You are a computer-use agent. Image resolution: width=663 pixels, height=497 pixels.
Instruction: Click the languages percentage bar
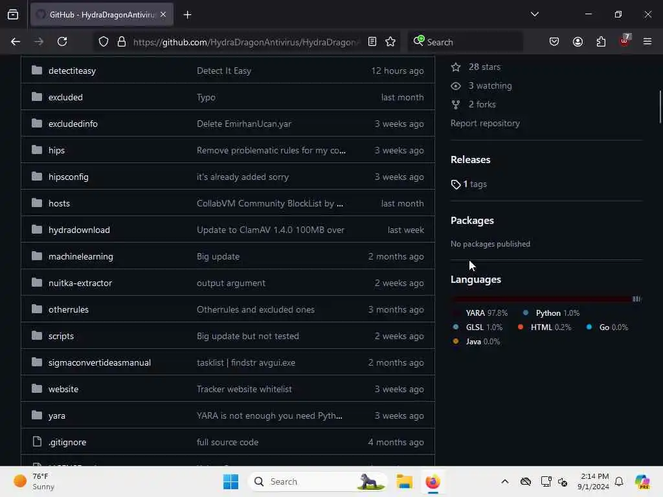point(546,299)
